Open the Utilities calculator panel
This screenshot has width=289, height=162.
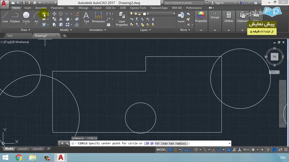click(x=229, y=17)
